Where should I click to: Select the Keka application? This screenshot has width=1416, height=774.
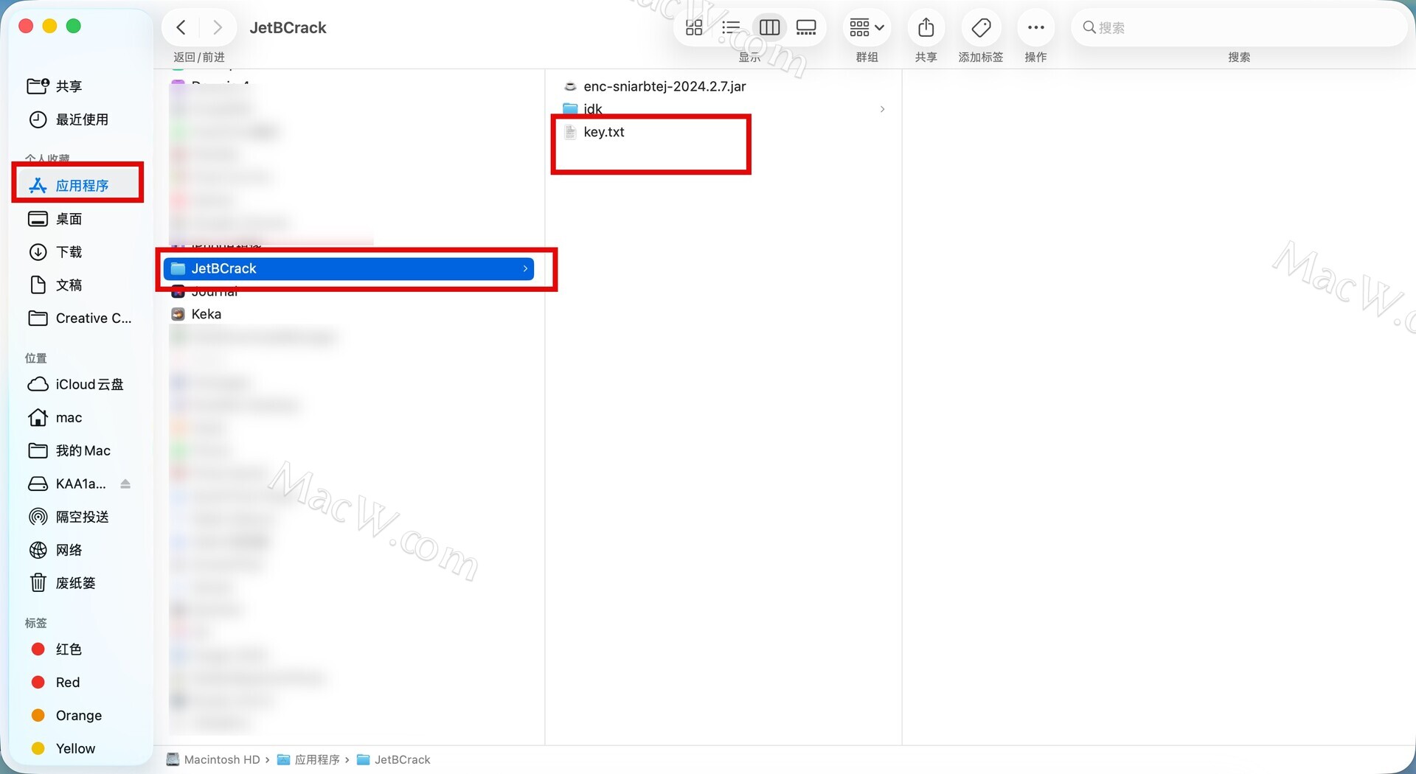pos(206,314)
